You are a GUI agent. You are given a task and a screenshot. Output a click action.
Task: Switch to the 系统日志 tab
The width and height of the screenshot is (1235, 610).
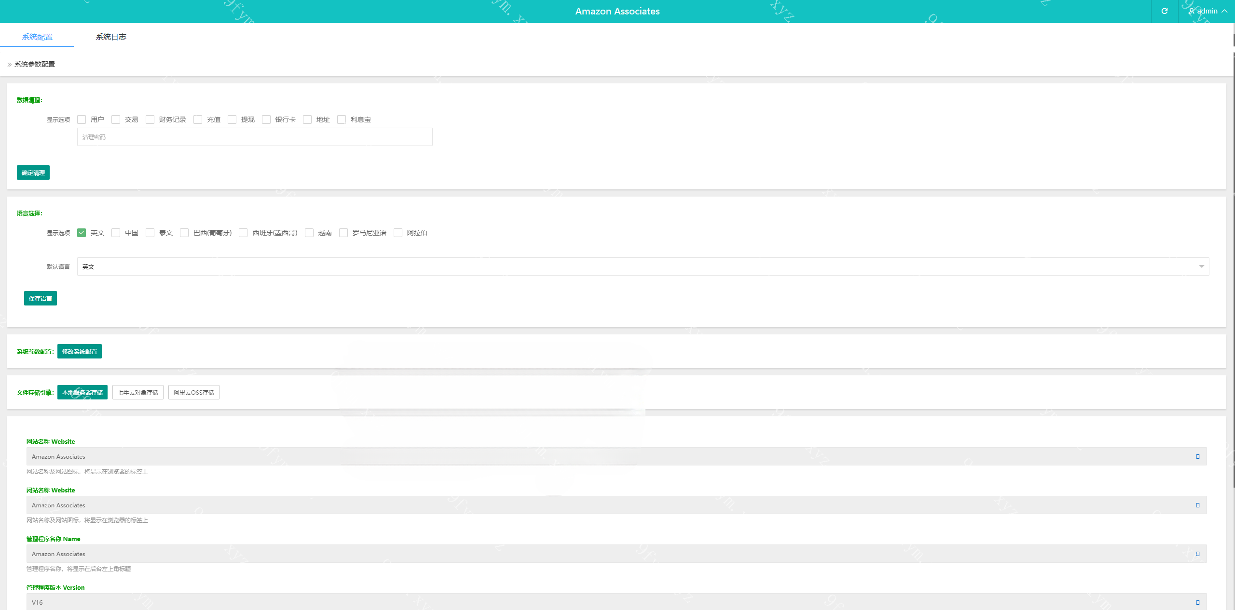coord(111,37)
